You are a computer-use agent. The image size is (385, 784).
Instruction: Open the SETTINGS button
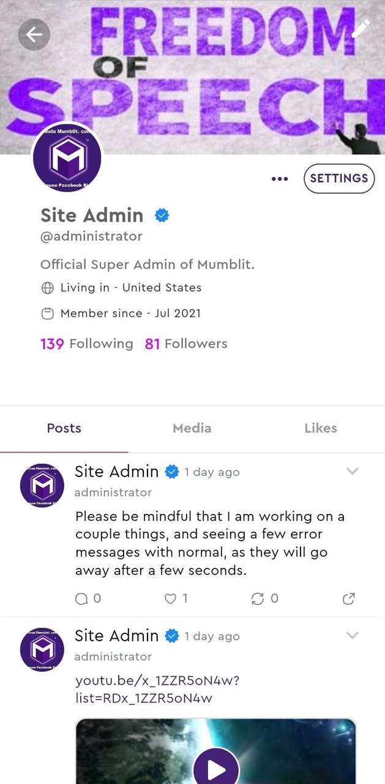click(x=338, y=178)
